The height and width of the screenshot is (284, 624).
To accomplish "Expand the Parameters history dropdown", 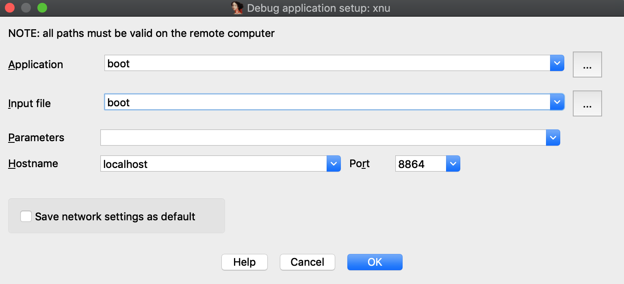I will pyautogui.click(x=553, y=138).
